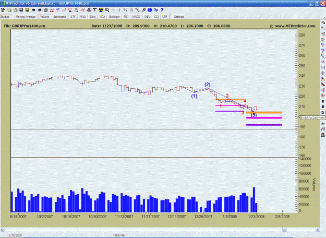Screen dimensions: 326x238
Task: Click the yellow radiation symbol toolbar icon
Action: coord(101,10)
